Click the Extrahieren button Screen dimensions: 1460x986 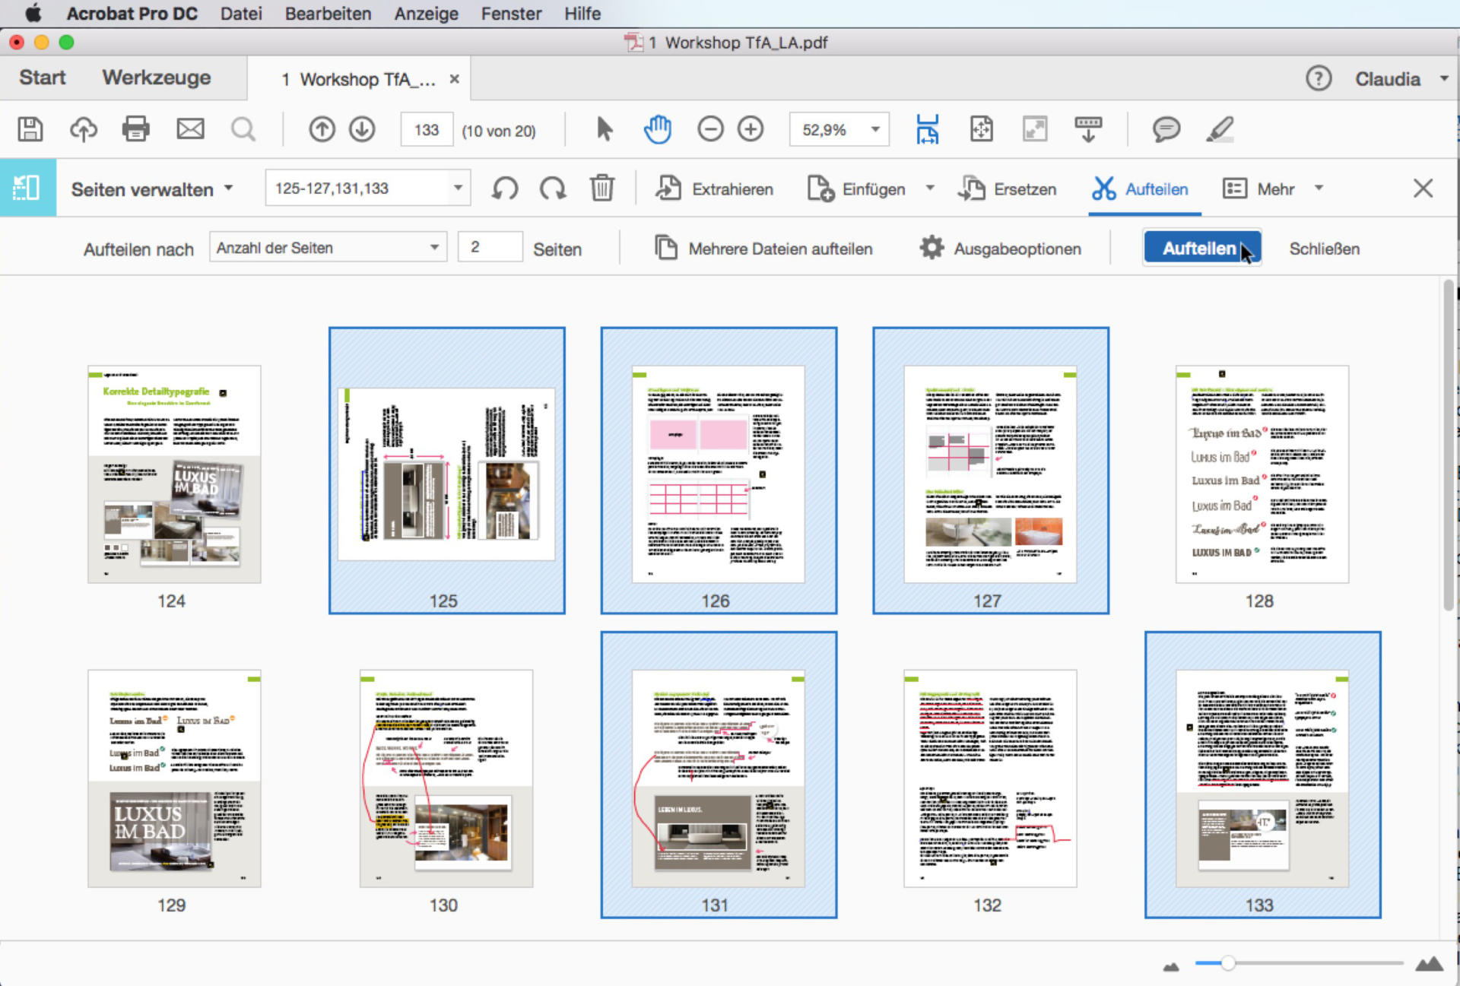[714, 189]
